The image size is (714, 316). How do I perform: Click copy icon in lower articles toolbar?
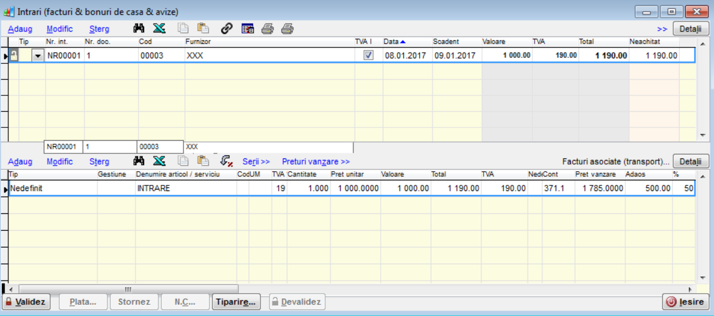click(183, 162)
